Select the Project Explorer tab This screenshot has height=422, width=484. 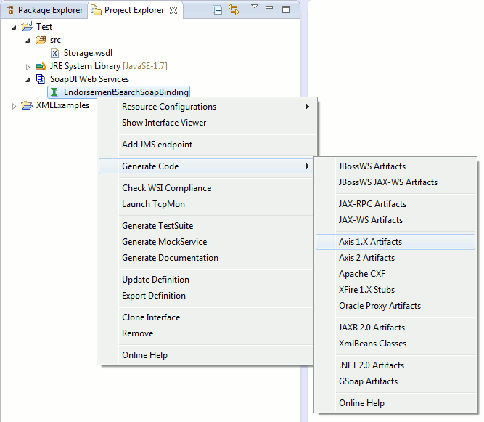[x=134, y=10]
